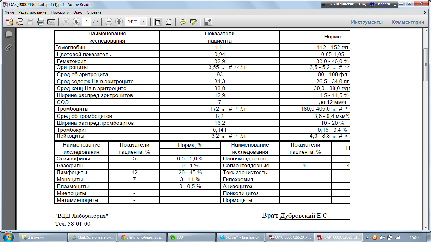Click the Лимфоциты value 42

click(x=134, y=173)
